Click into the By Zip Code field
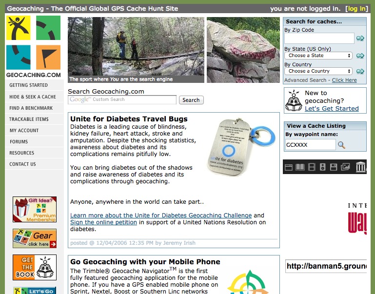Screen dimensions: 375x294 pos(319,38)
